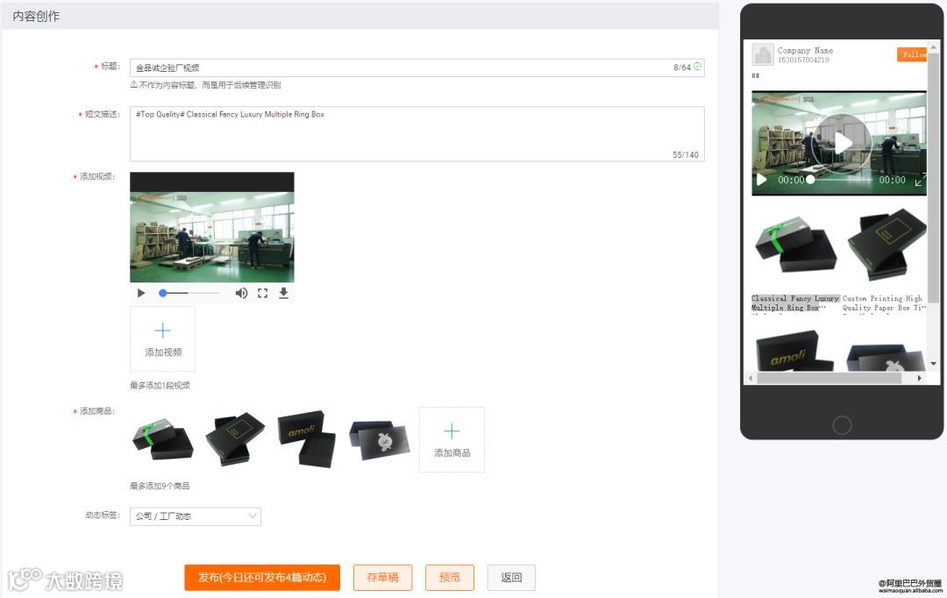The width and height of the screenshot is (947, 598).
Task: Select the green-ribbon black box product thumbnail
Action: [x=162, y=439]
